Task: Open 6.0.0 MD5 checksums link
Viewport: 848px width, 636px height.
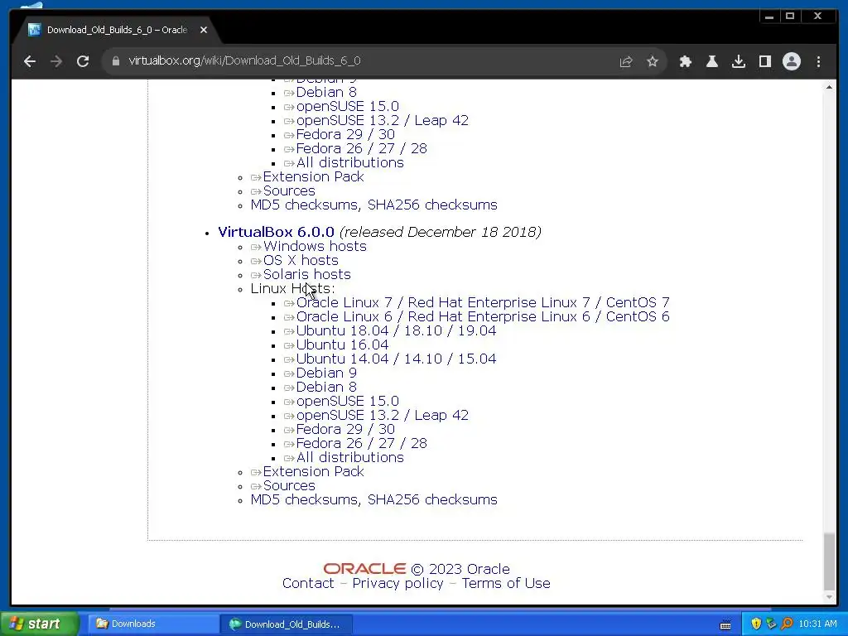Action: click(303, 499)
